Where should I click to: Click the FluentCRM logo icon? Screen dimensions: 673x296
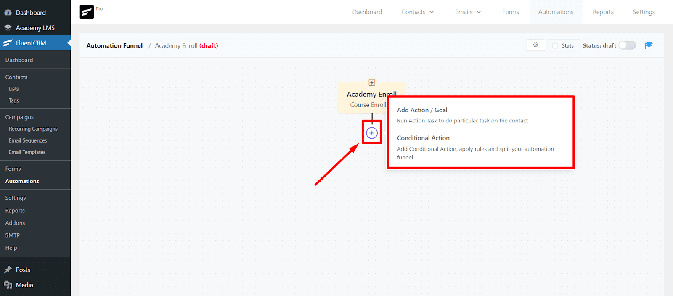[x=87, y=12]
